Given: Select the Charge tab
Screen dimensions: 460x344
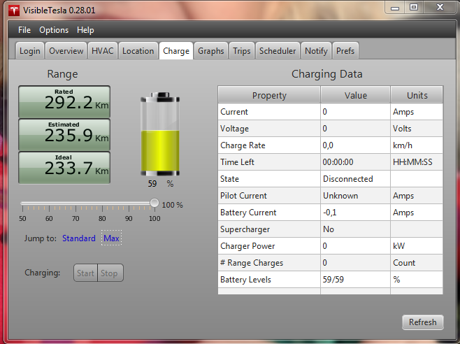Looking at the screenshot, I should 176,51.
